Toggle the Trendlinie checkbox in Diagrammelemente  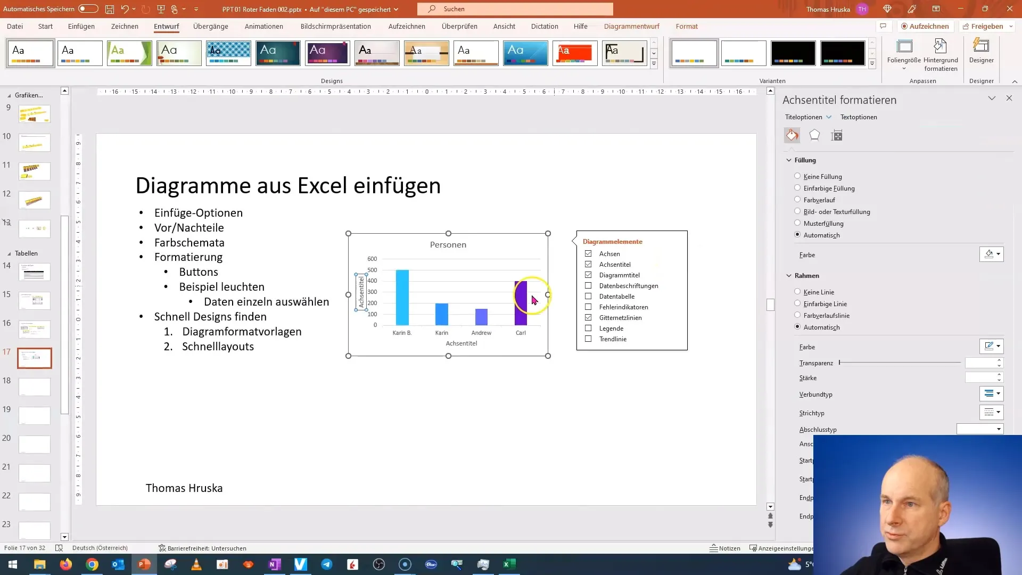pyautogui.click(x=588, y=339)
